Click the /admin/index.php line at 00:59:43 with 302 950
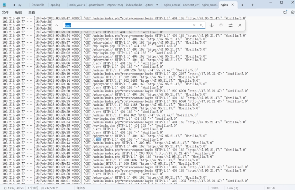Screen dimensions: 295x190 tap(108, 143)
